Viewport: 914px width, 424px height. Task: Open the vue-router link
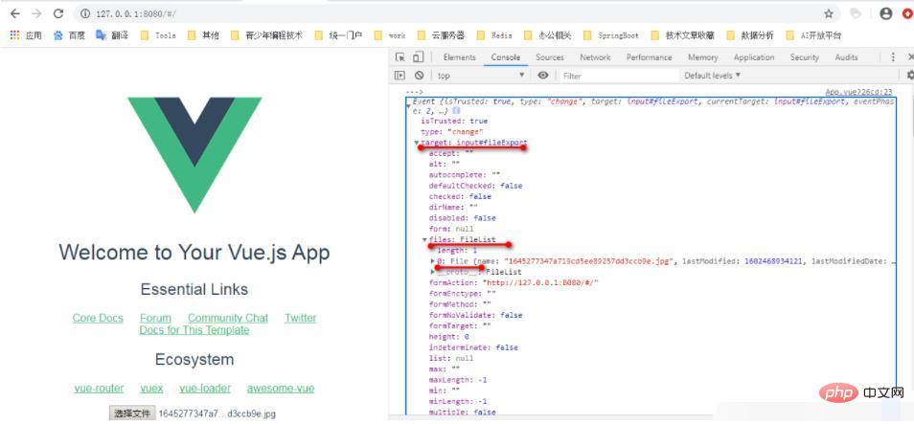[99, 389]
